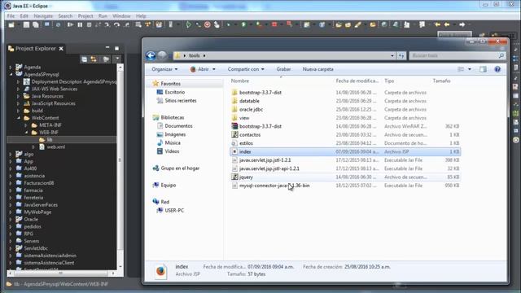Expand the META-INF folder node
Screen dimensions: 521x293
click(x=26, y=125)
